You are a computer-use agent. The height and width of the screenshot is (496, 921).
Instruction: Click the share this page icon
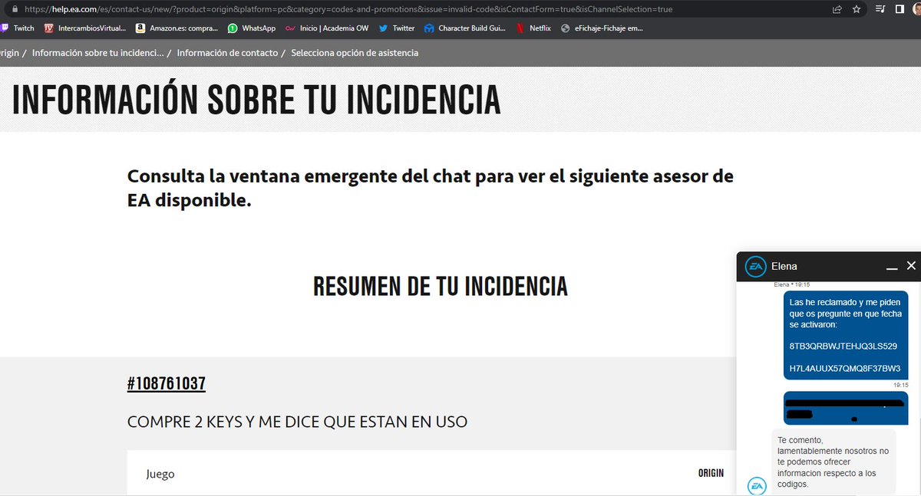tap(837, 9)
